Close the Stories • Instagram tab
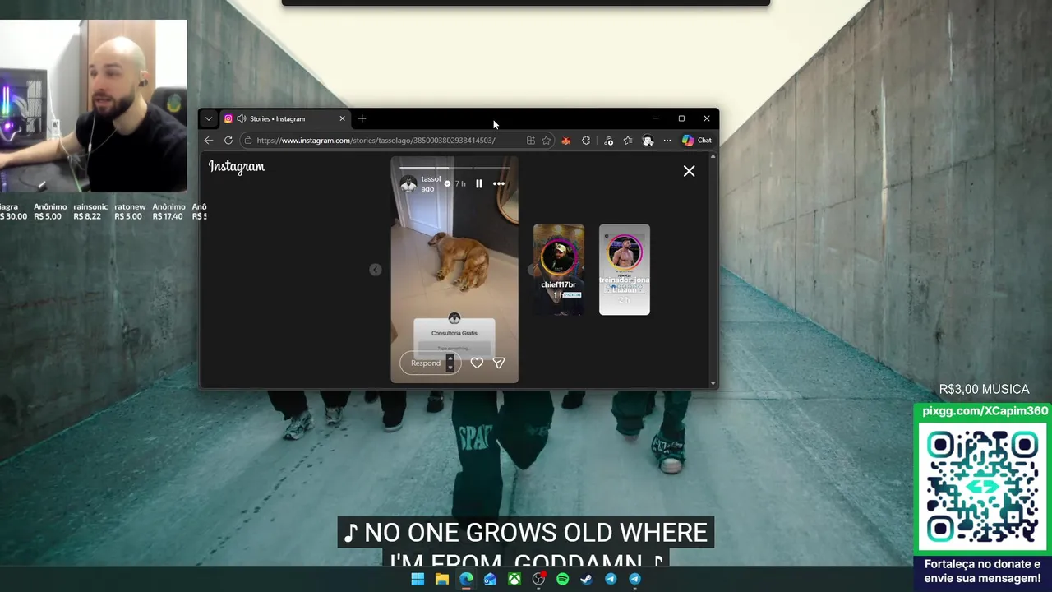 pyautogui.click(x=343, y=118)
